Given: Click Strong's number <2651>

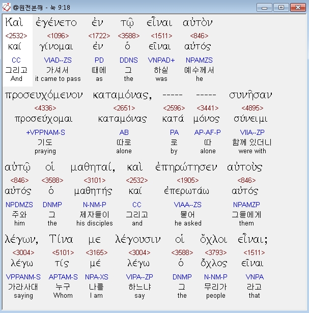Looking at the screenshot, I should (x=124, y=108).
